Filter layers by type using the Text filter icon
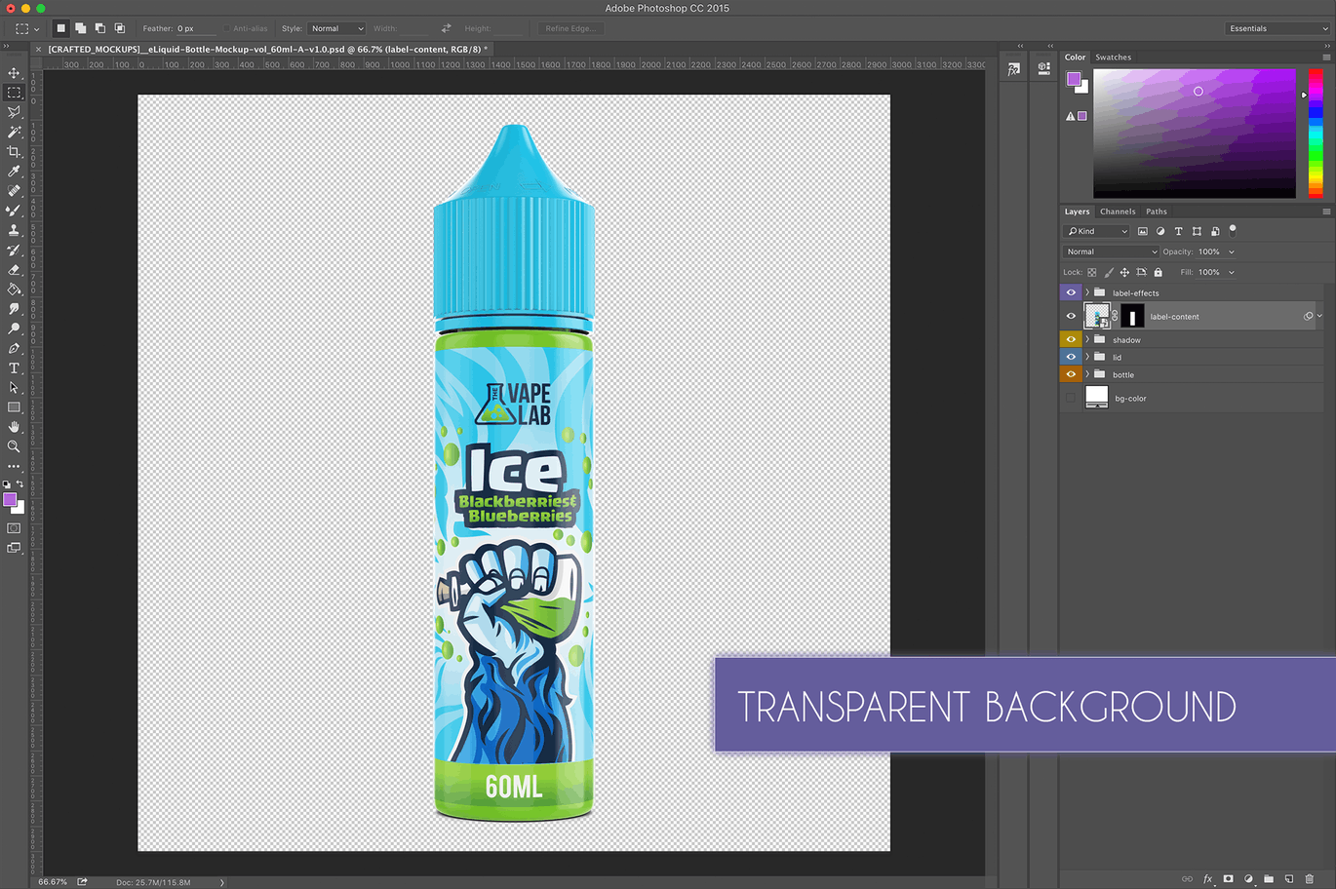1336x889 pixels. point(1178,231)
